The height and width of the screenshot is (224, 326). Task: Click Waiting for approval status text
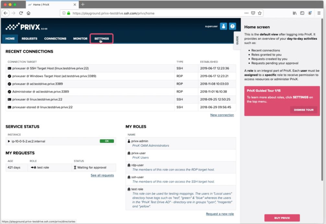pyautogui.click(x=92, y=167)
